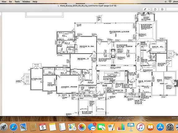The image size is (178, 133).
Task: Click the GALLERY label on plan
Action: (x=116, y=67)
